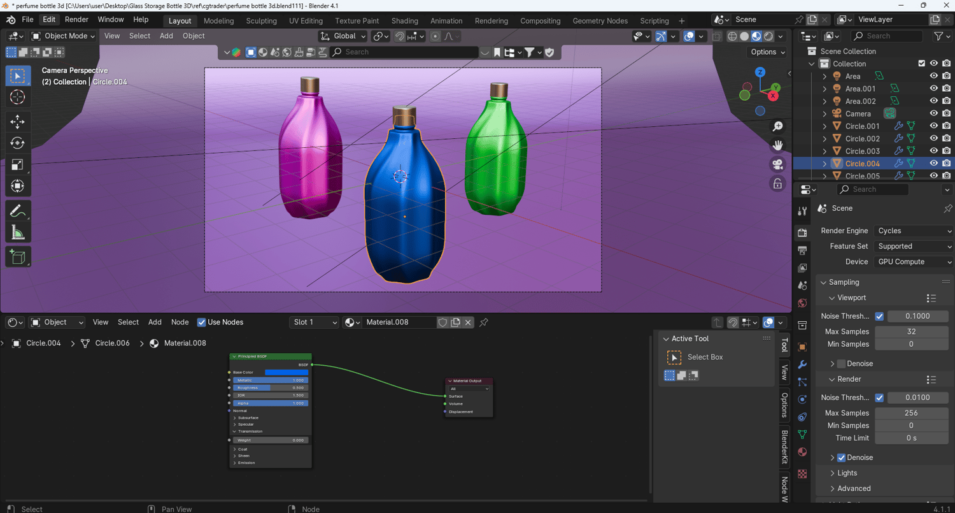Switch to the Shading workspace tab
The image size is (955, 513).
(x=404, y=20)
